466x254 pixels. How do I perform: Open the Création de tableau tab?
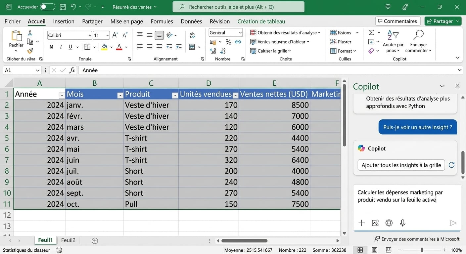click(261, 21)
